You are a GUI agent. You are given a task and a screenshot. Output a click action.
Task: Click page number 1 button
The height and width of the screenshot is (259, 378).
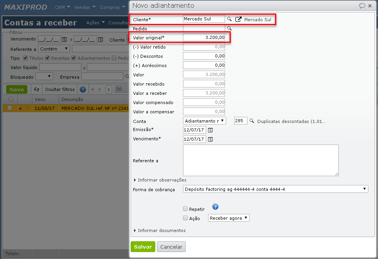coord(109,89)
